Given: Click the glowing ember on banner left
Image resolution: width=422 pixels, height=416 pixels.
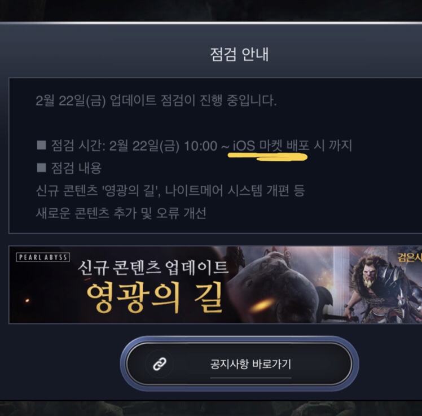Looking at the screenshot, I should [27, 300].
